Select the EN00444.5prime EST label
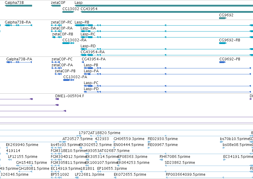253x179 pixels. [129, 145]
